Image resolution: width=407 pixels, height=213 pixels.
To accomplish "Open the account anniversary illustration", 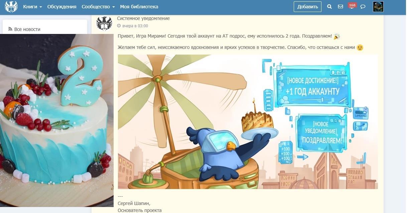I will pos(248,122).
